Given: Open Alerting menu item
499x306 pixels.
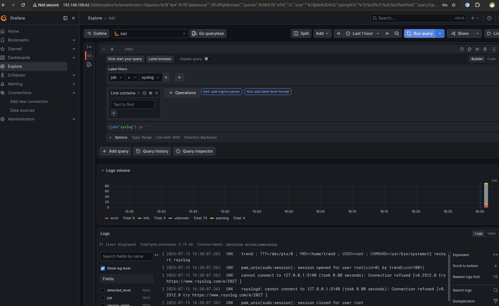Looking at the screenshot, I should pos(15,84).
